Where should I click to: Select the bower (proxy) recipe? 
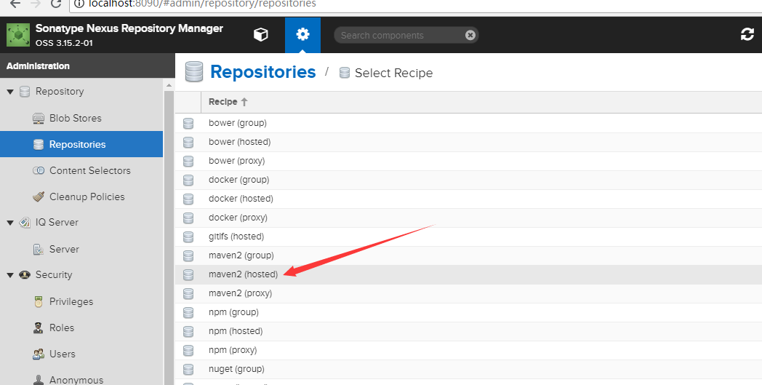coord(468,161)
